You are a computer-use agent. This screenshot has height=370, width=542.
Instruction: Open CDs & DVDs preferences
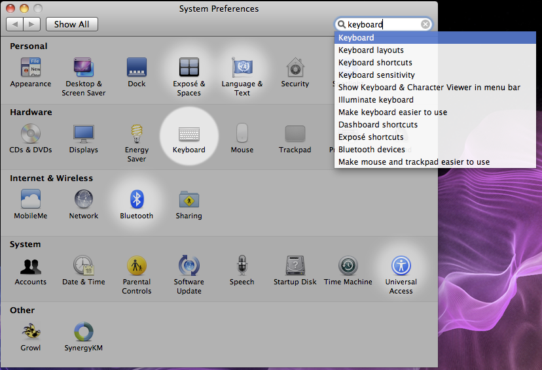pos(30,139)
